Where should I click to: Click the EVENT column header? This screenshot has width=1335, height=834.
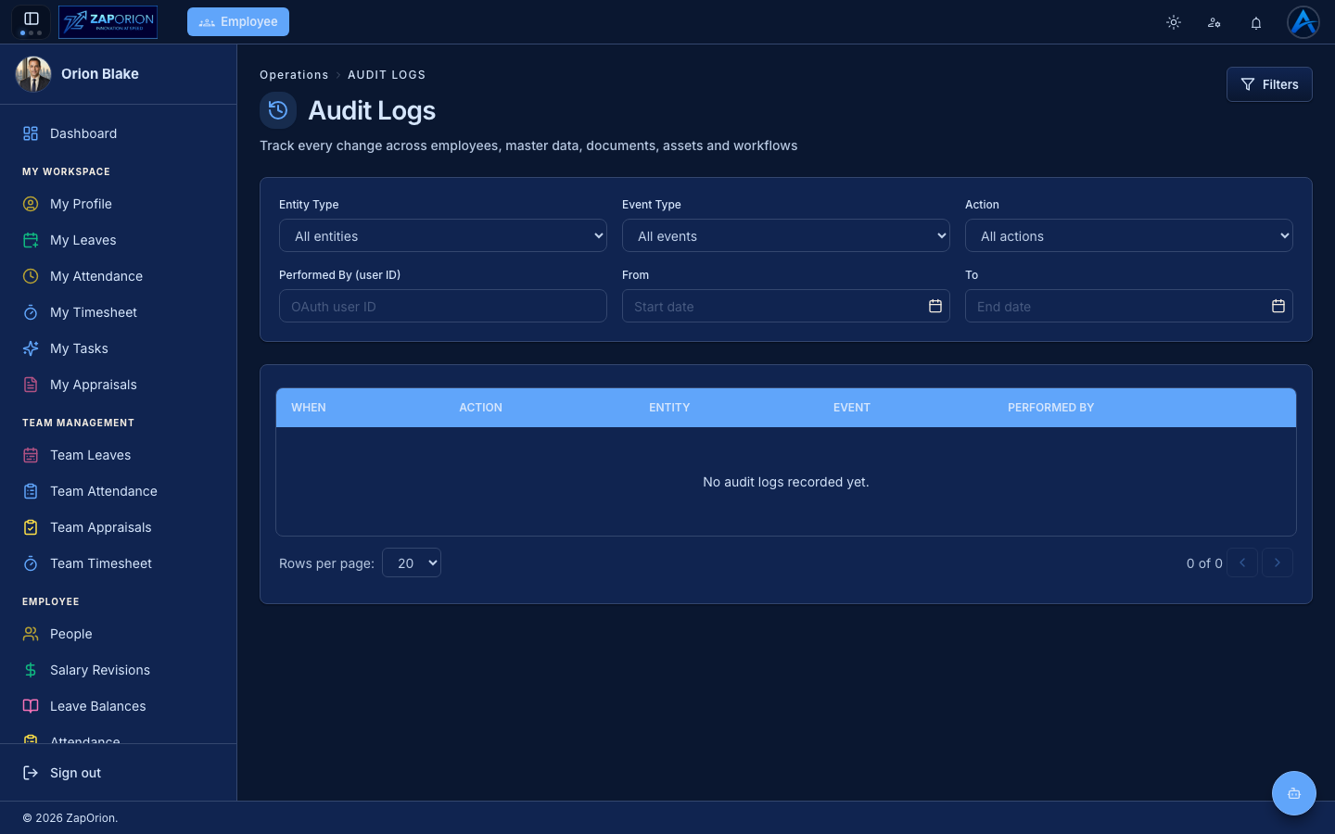pos(852,408)
